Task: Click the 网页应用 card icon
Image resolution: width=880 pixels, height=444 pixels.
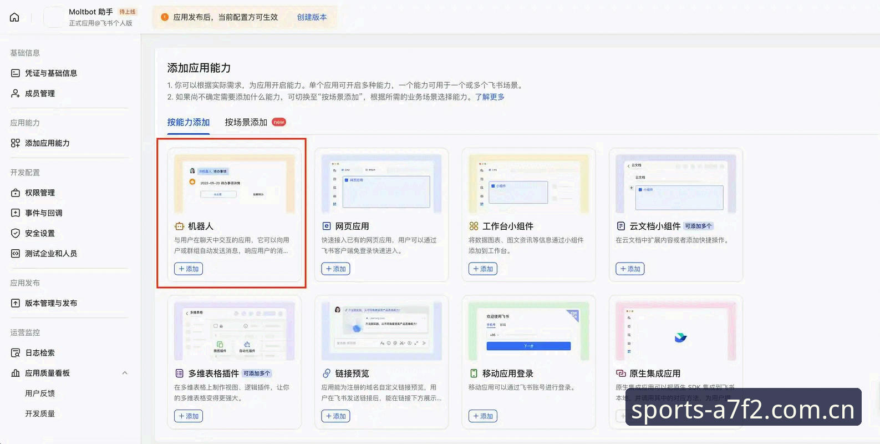Action: (327, 226)
